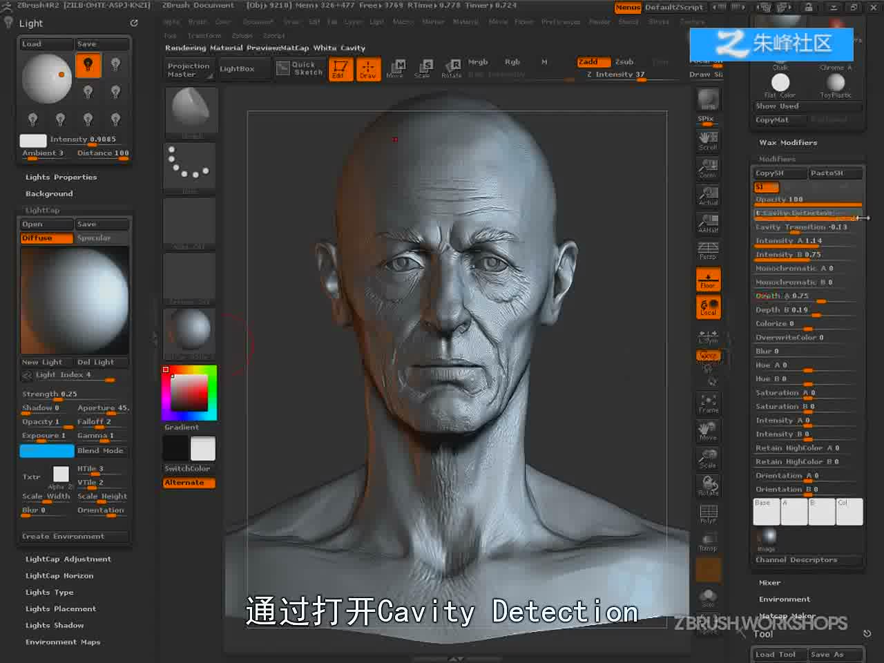Click the right shelf Rotate view icon
Screen dimensions: 884x663
708,486
